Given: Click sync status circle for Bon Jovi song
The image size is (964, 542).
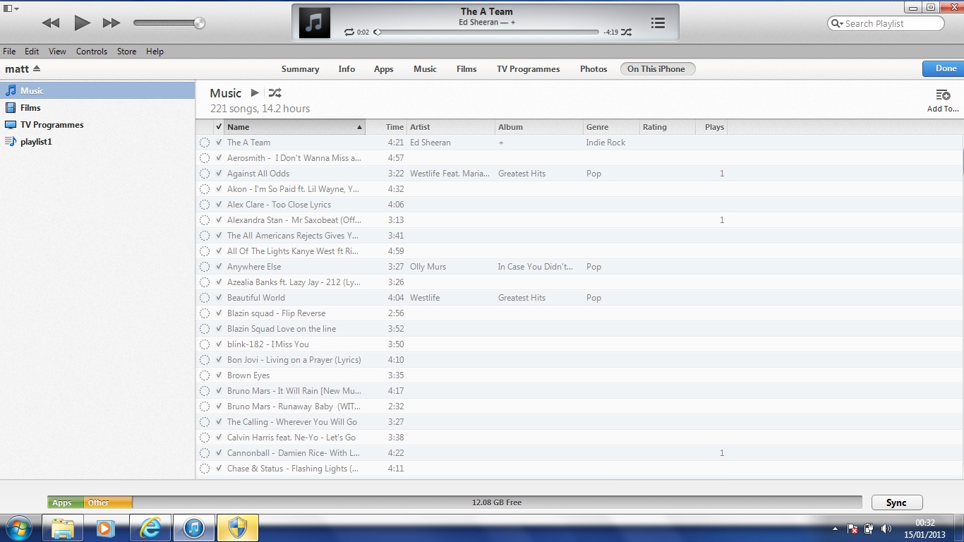Looking at the screenshot, I should coord(205,360).
